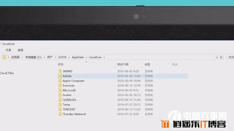Open the 共享 ribbon tab
Screen dimensions: 234x131
(8, 50)
